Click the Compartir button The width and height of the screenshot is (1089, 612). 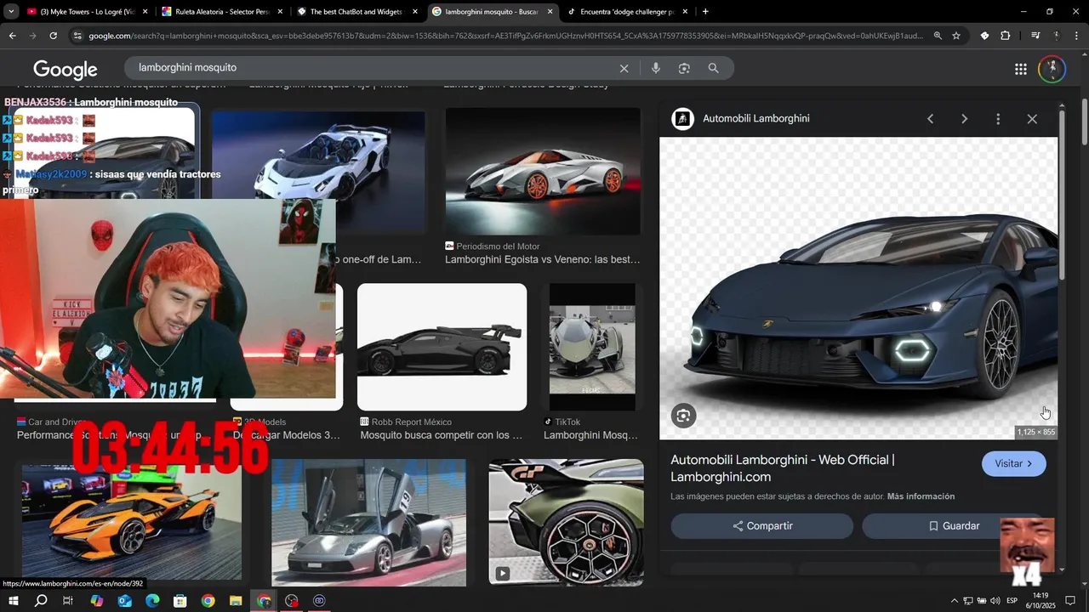coord(762,526)
